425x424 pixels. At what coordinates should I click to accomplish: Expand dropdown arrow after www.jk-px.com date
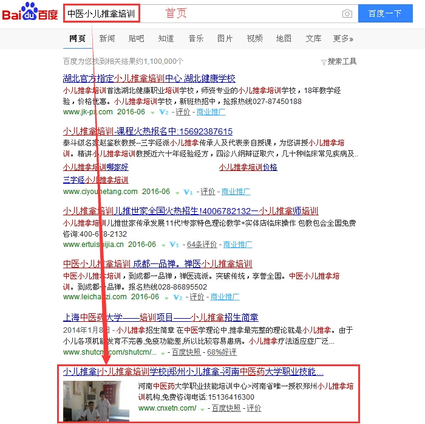click(152, 113)
